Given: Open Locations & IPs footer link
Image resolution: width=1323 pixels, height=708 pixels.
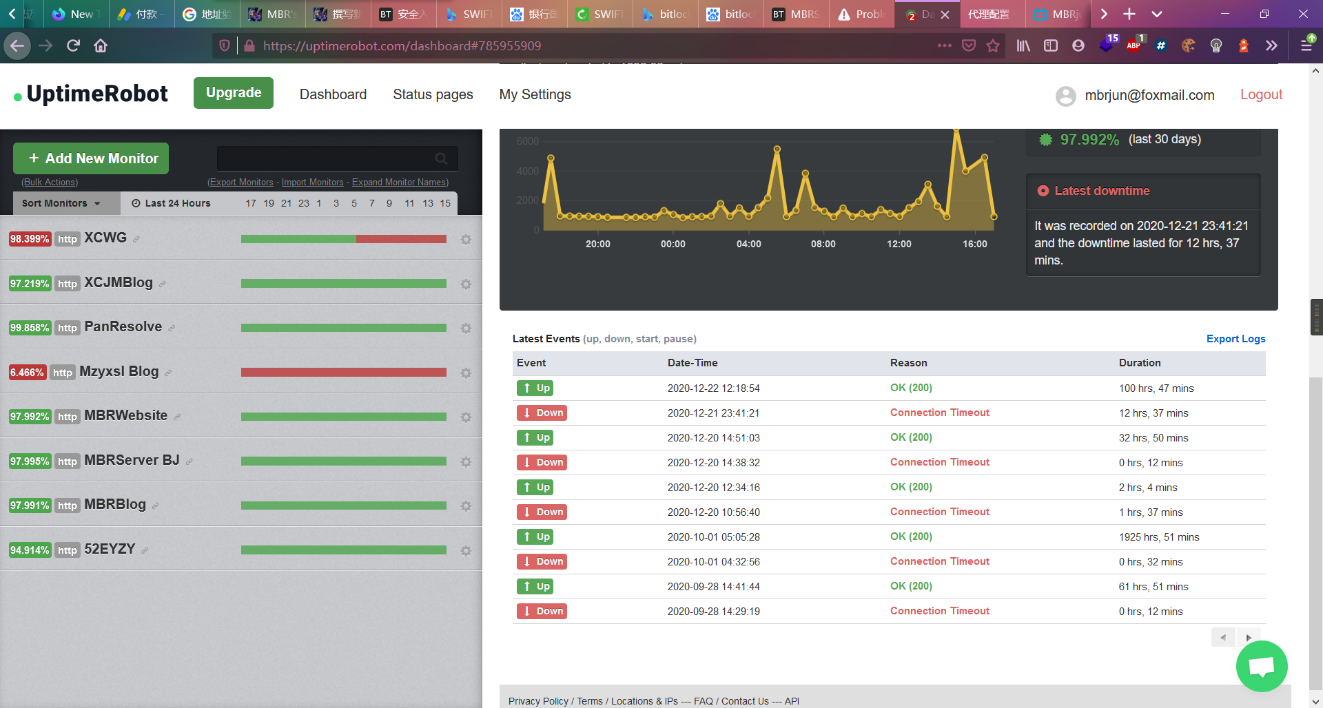Looking at the screenshot, I should point(644,701).
